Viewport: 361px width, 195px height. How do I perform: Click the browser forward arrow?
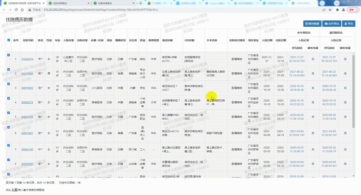pyautogui.click(x=10, y=10)
